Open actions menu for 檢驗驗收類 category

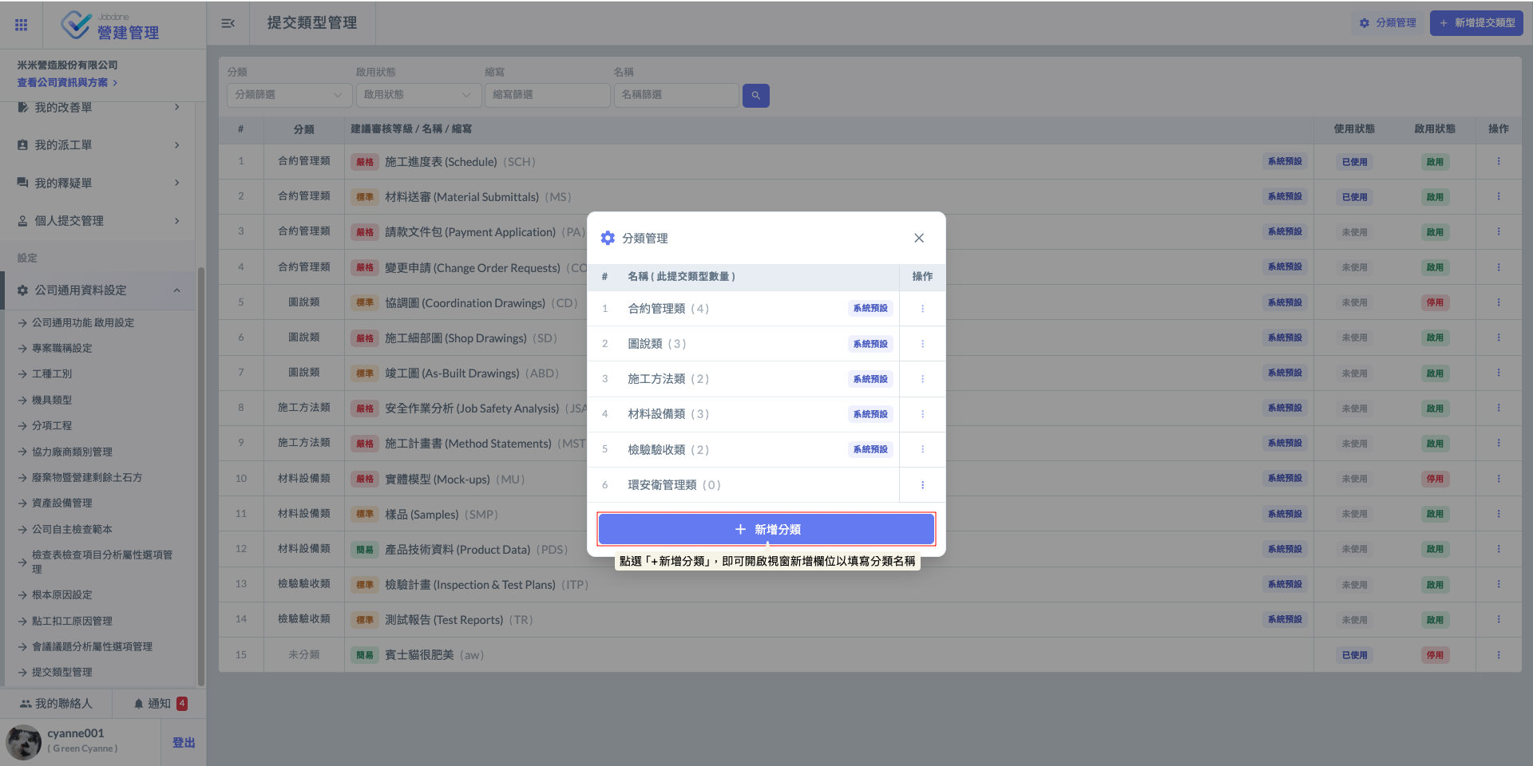922,449
